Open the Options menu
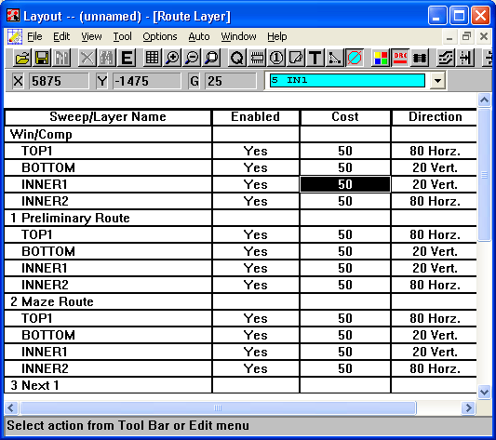Screen dimensions: 496x440 click(160, 36)
